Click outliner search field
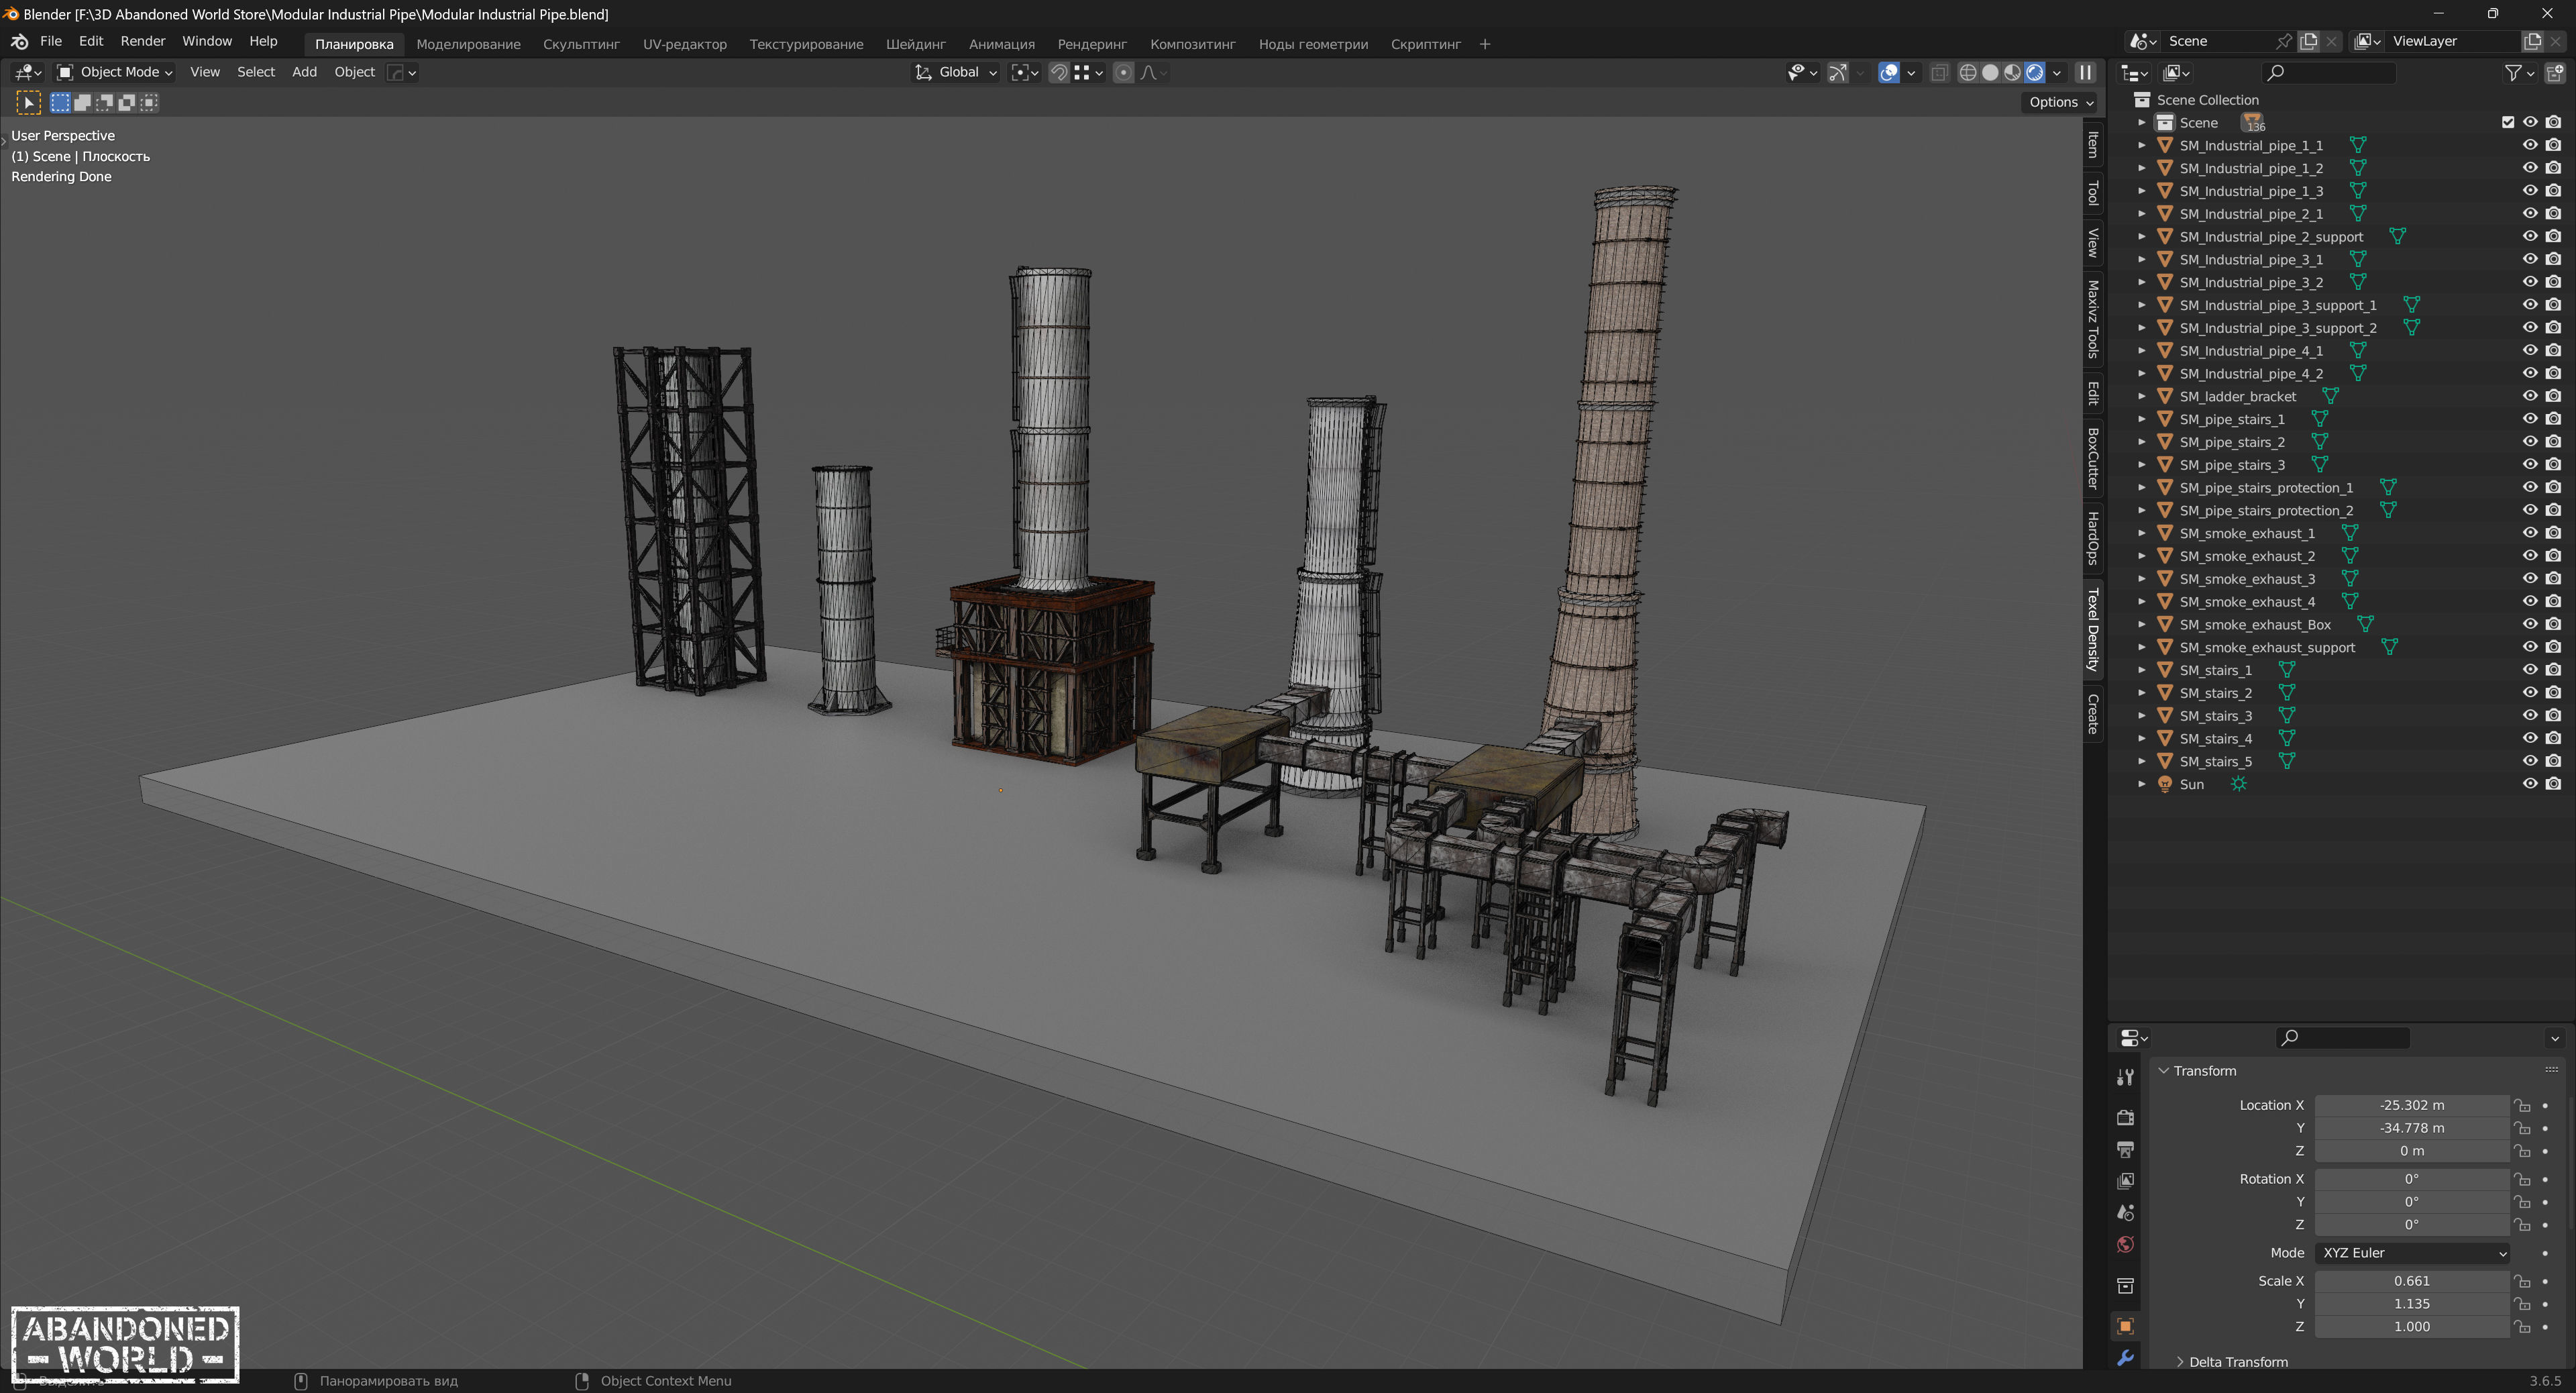Screen dimensions: 2576x1393 (2330, 72)
